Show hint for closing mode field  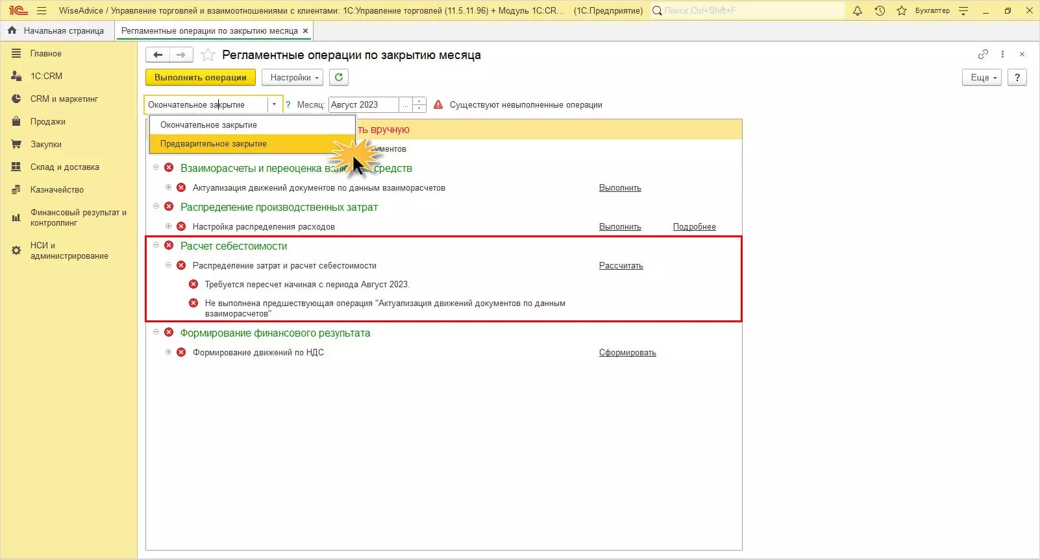click(x=288, y=104)
